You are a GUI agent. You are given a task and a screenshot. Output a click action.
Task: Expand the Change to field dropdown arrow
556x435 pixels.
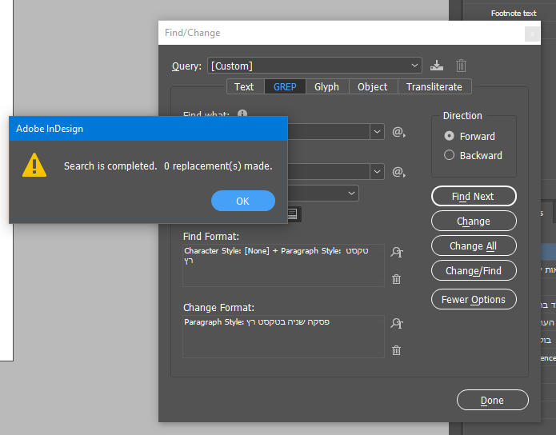(377, 172)
